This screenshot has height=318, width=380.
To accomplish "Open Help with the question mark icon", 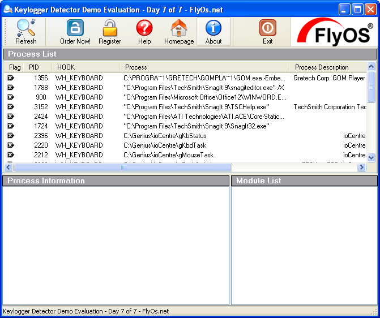I will point(144,28).
